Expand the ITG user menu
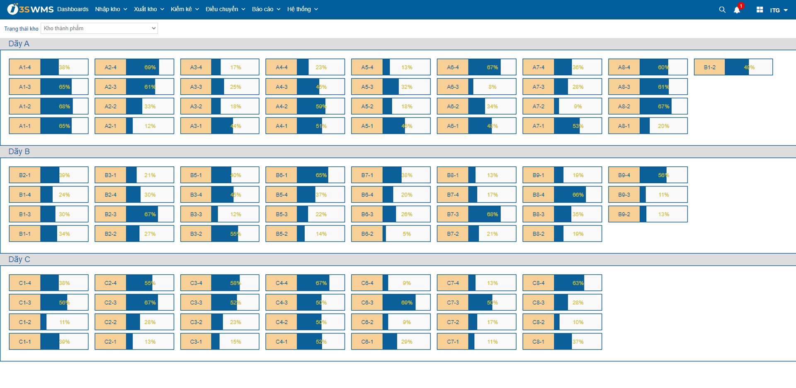This screenshot has height=388, width=796. point(779,10)
